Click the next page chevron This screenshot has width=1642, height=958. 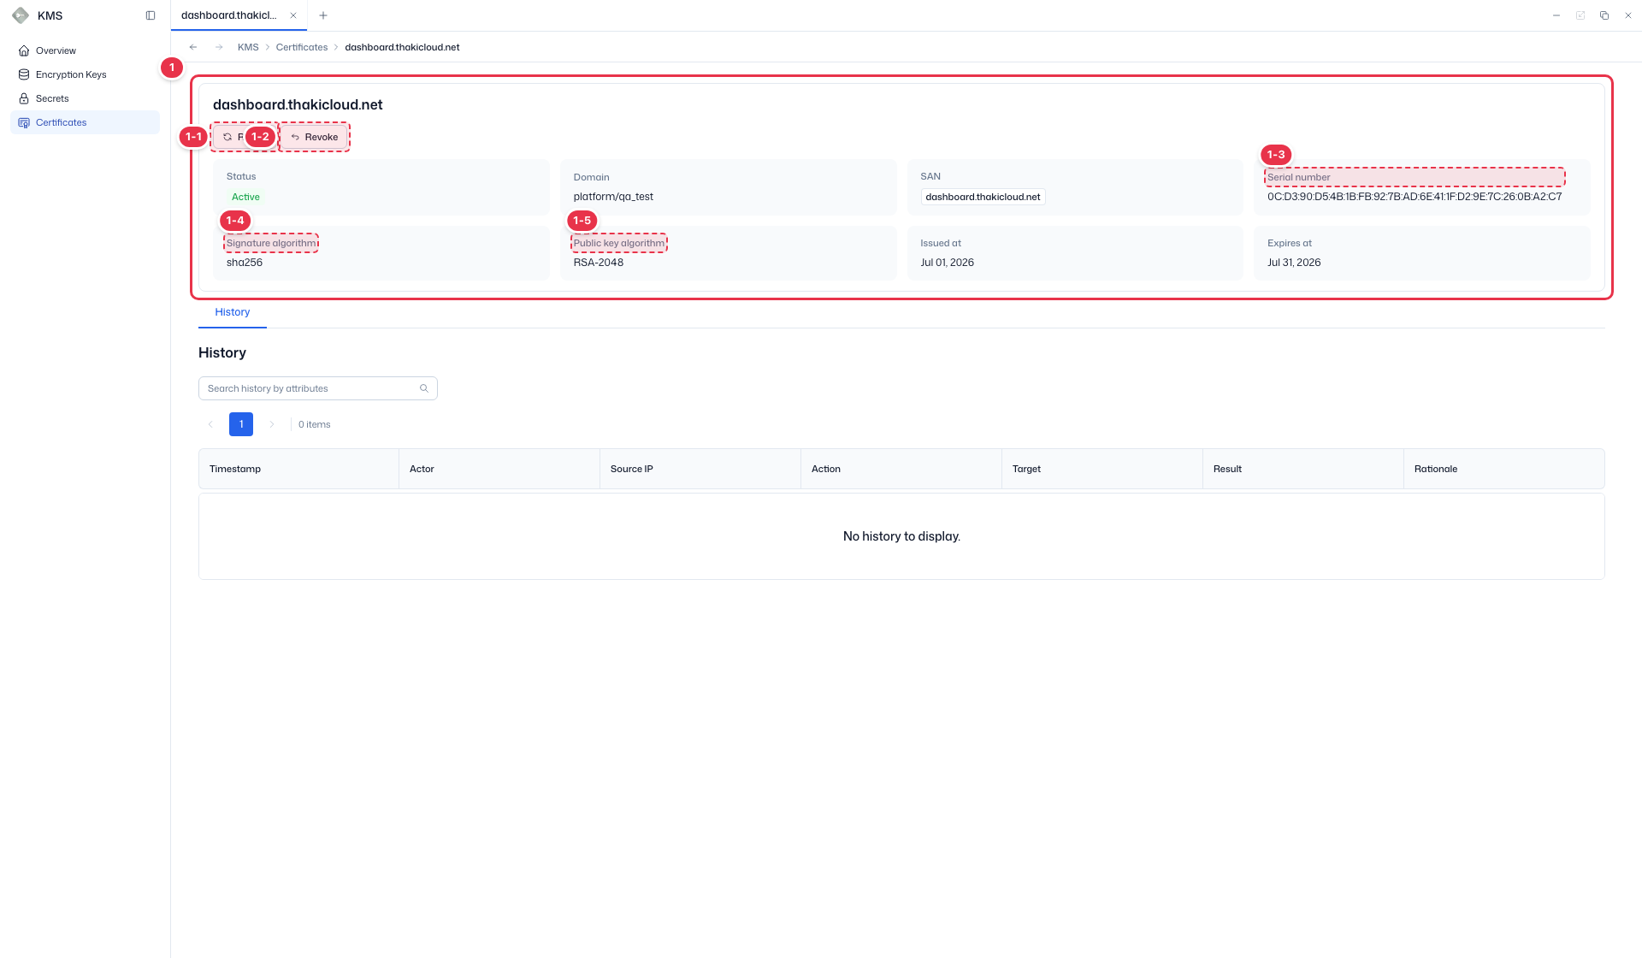coord(272,424)
